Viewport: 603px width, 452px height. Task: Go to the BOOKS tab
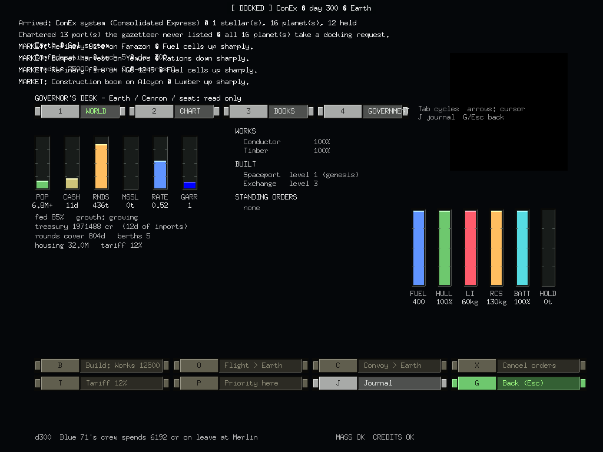tap(269, 111)
